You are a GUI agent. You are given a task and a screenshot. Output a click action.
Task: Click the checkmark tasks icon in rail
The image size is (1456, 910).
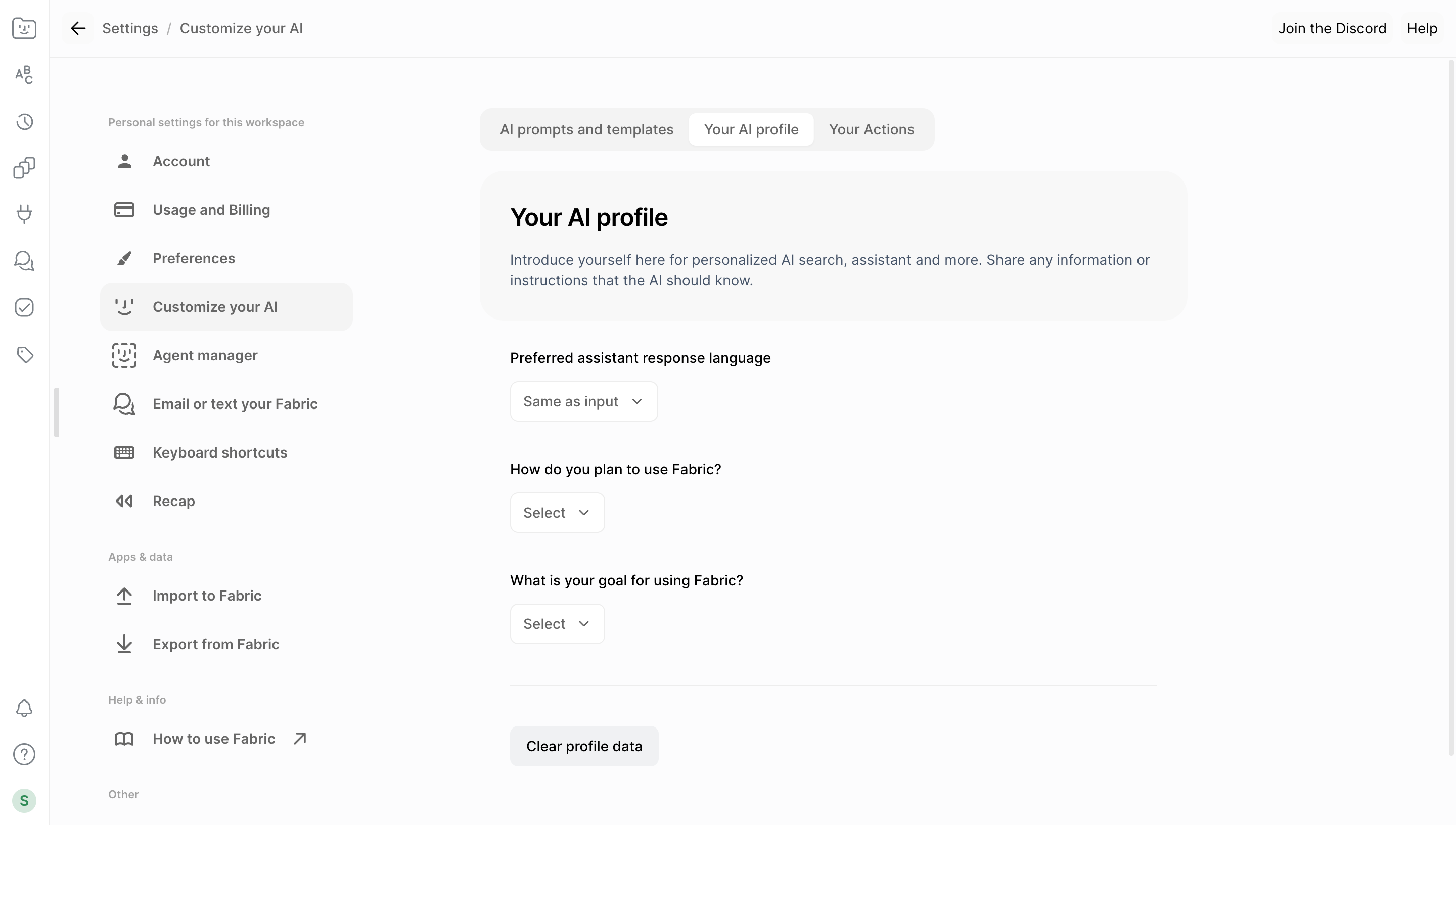coord(24,307)
